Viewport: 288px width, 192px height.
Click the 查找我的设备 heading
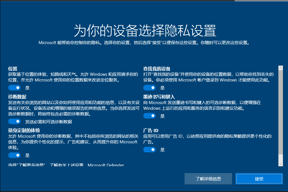click(x=157, y=69)
